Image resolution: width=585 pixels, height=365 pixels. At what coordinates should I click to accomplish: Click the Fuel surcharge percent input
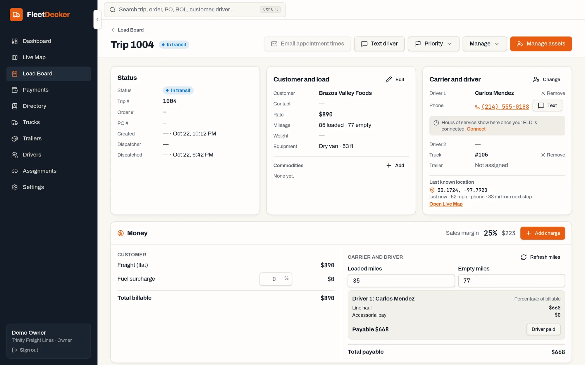pos(276,279)
